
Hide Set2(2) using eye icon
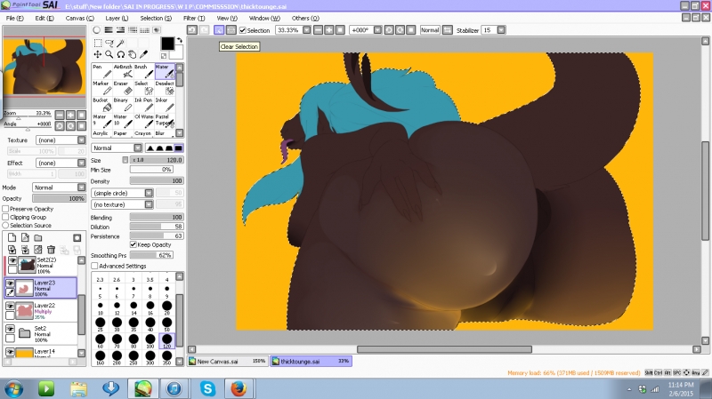tap(12, 260)
